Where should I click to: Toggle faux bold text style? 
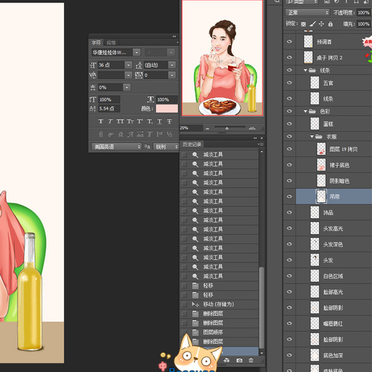[101, 122]
